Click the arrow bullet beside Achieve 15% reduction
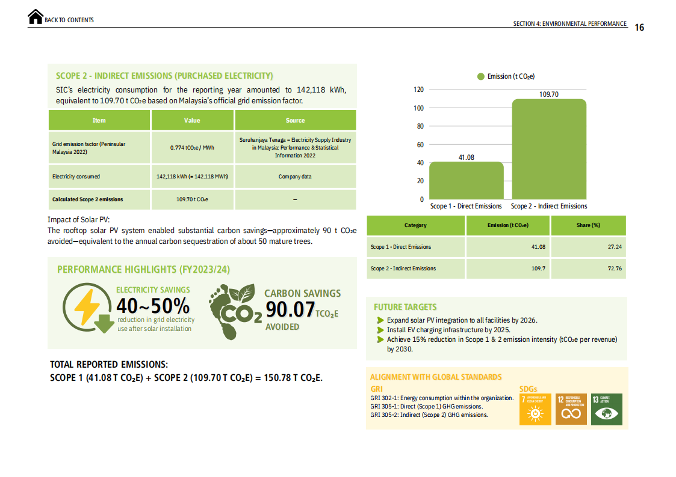The height and width of the screenshot is (477, 676). 380,340
